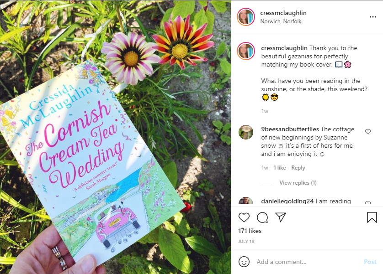Open daniellegolding24 avatar picture
383x274 pixels.
(x=246, y=201)
